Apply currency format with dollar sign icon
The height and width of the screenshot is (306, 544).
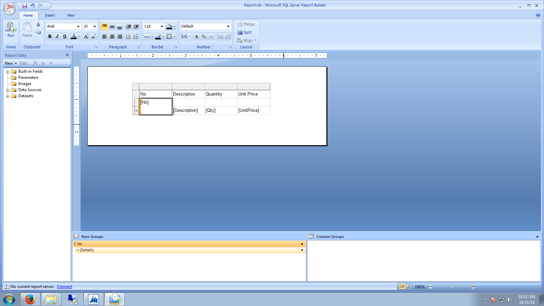point(197,36)
